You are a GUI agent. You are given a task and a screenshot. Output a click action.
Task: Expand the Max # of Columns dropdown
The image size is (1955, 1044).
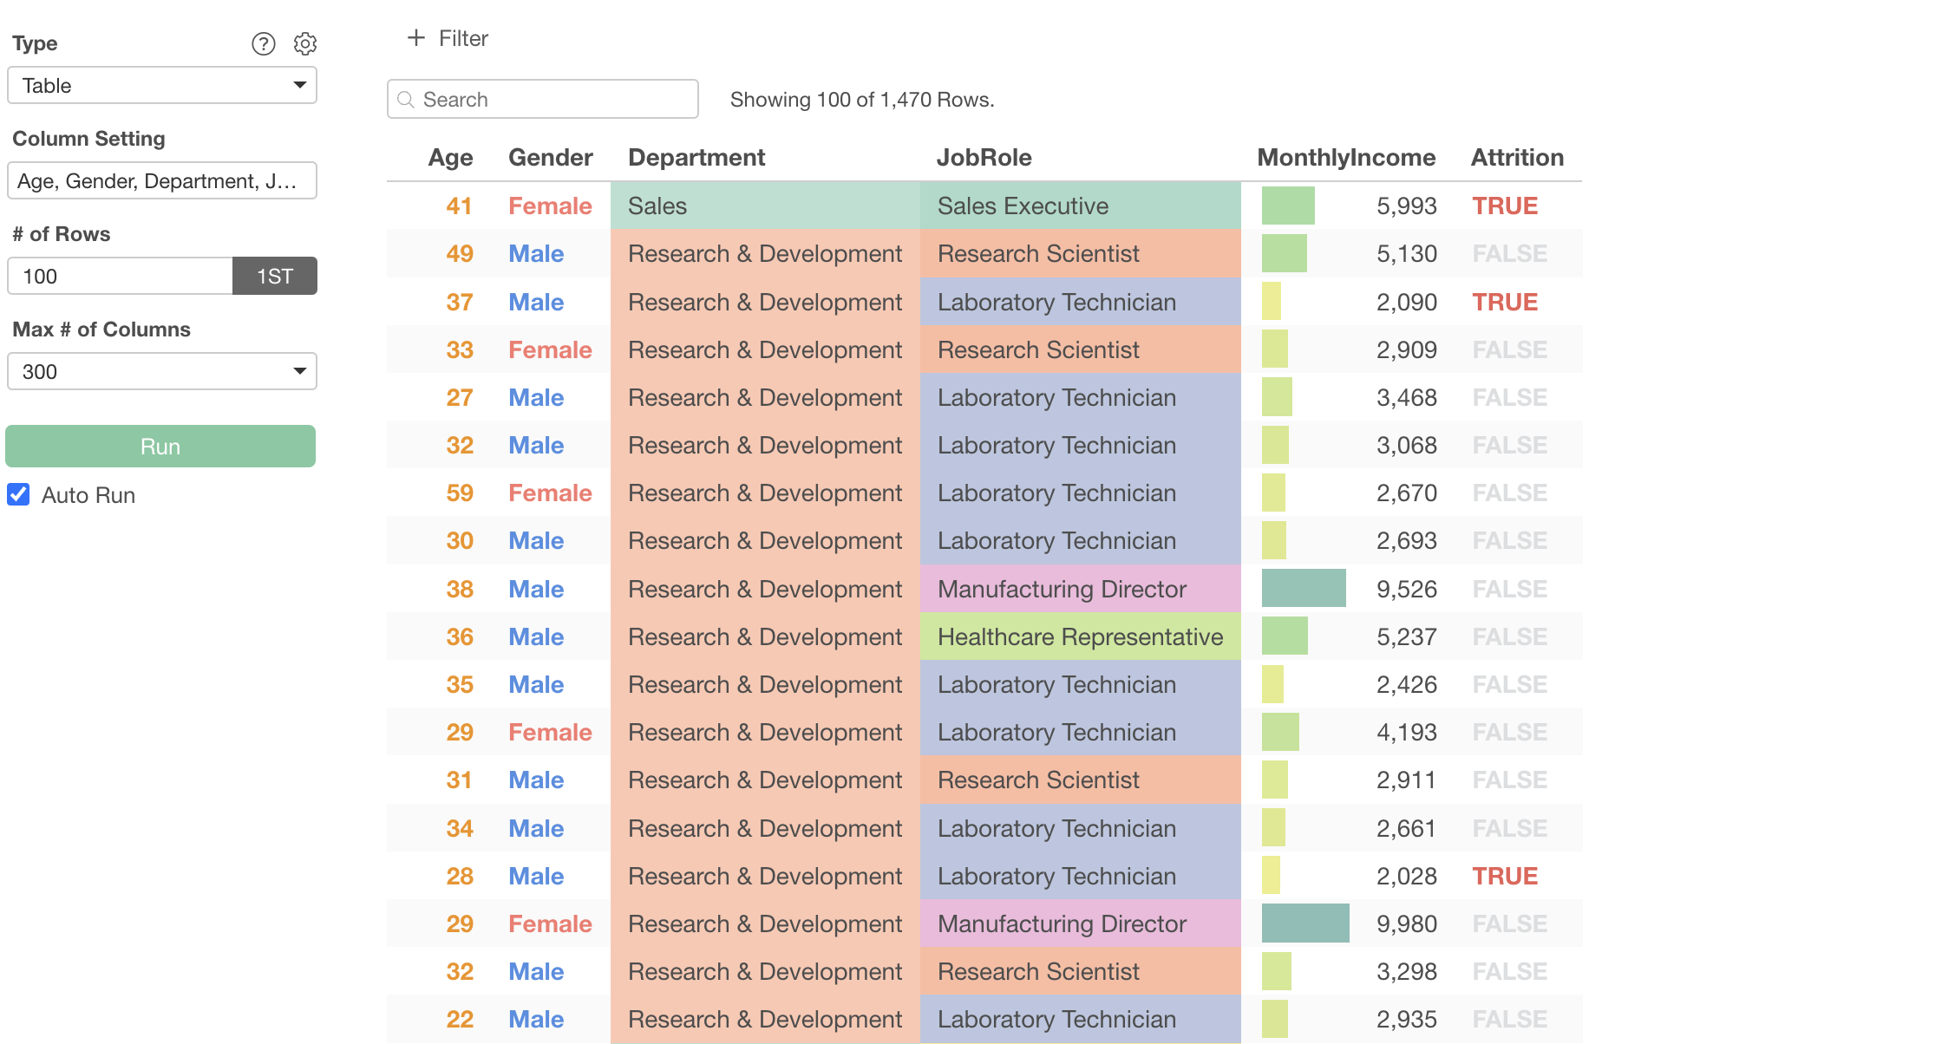(x=162, y=372)
